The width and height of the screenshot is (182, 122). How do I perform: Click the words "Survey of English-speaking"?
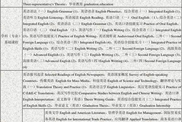[148, 75]
